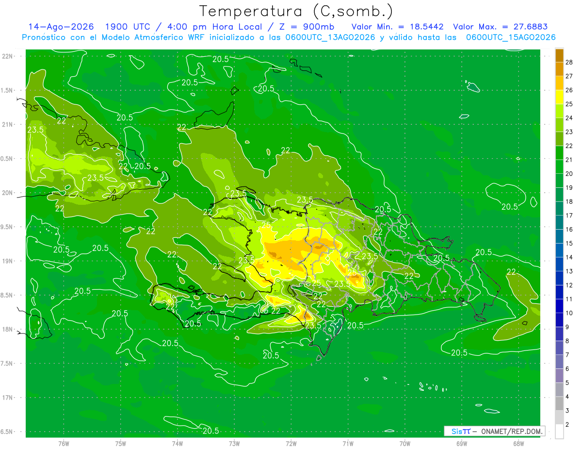Click the value "28" on the color scale
Image resolution: width=582 pixels, height=450 pixels.
[x=569, y=62]
